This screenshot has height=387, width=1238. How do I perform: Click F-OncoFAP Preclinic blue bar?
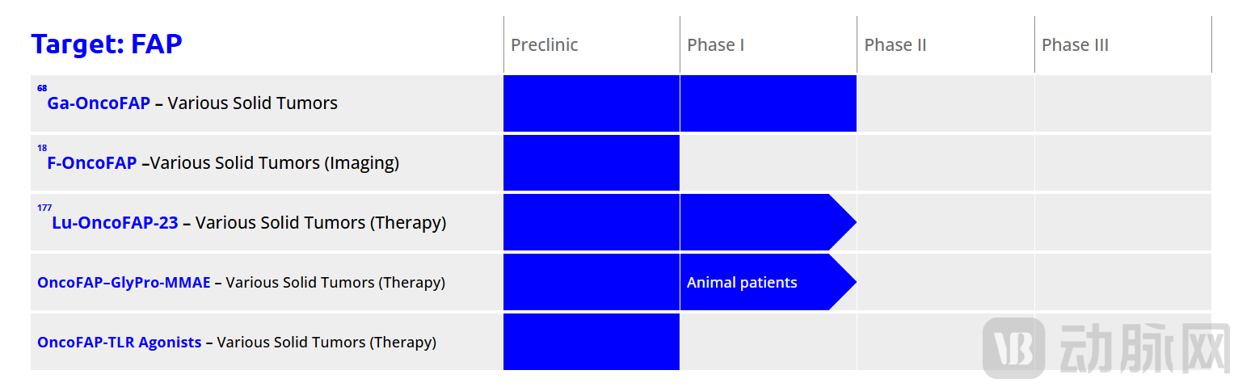pos(592,162)
